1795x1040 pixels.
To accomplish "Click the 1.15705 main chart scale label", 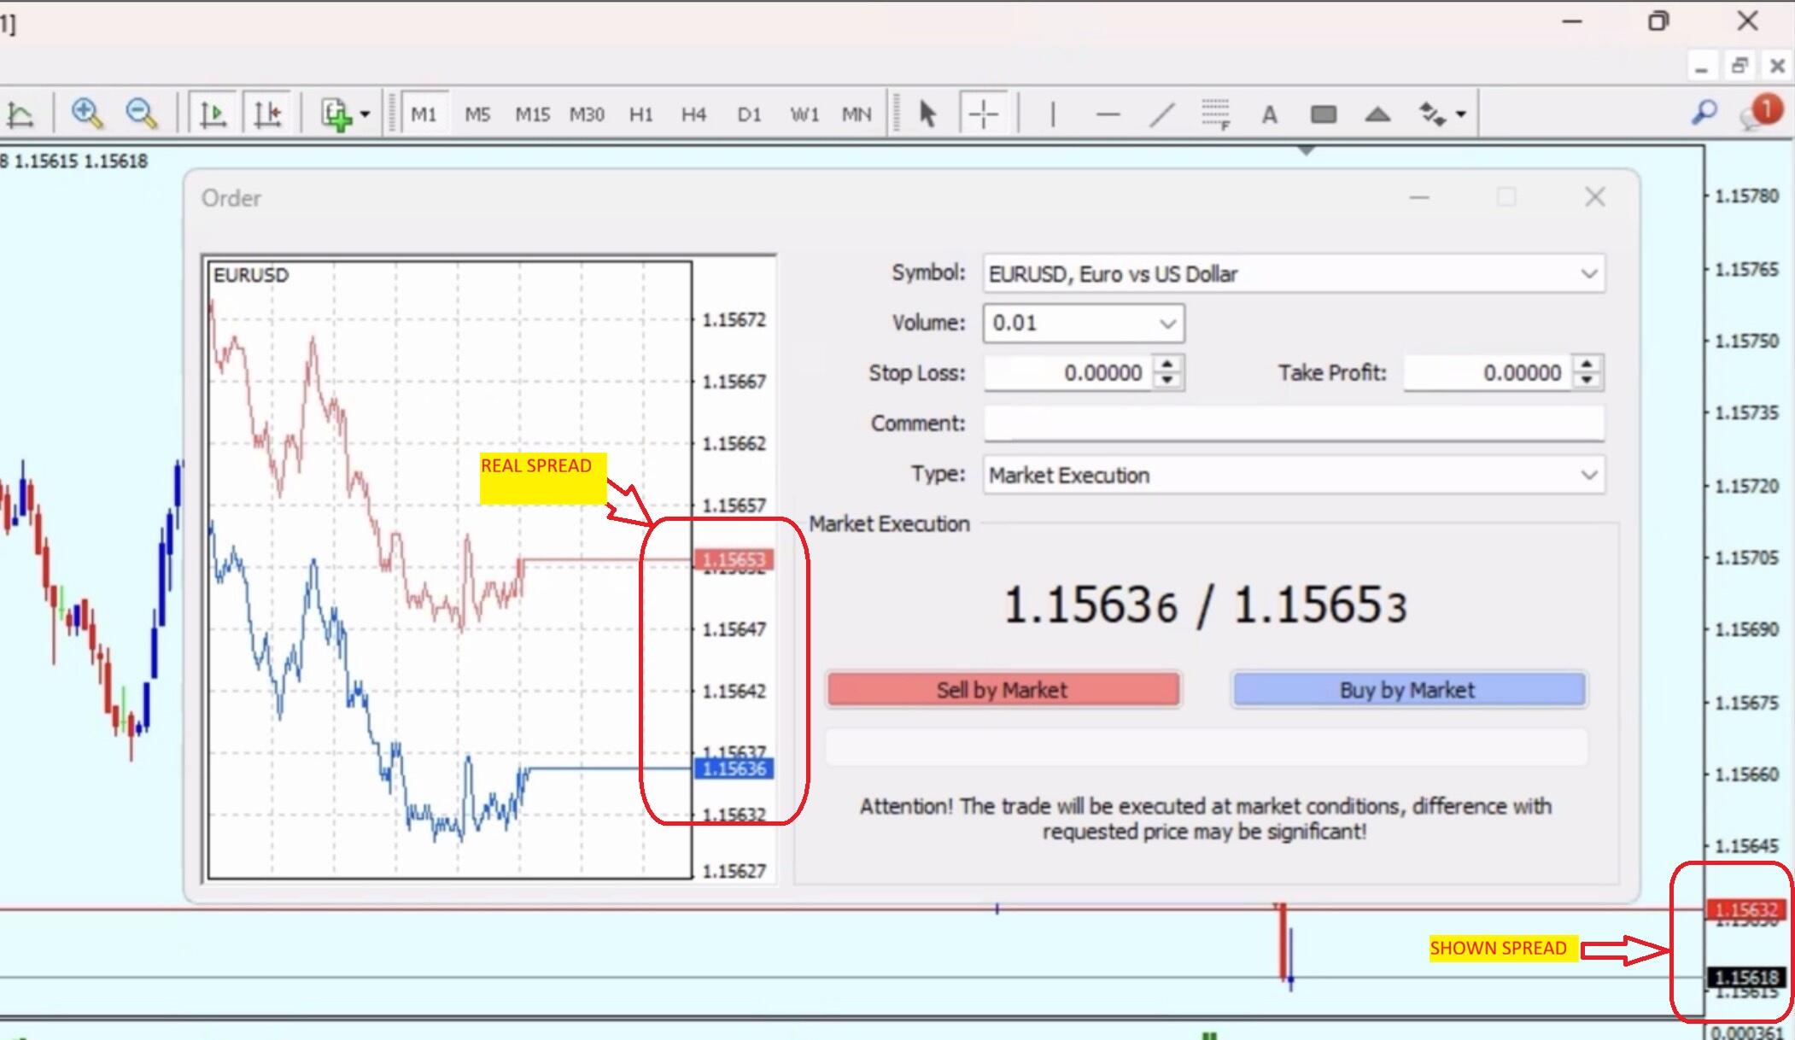I will (1746, 558).
